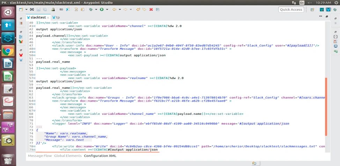Viewport: 340px width, 166px height.
Task: Switch to the Configuration XML tab
Action: [x=100, y=156]
